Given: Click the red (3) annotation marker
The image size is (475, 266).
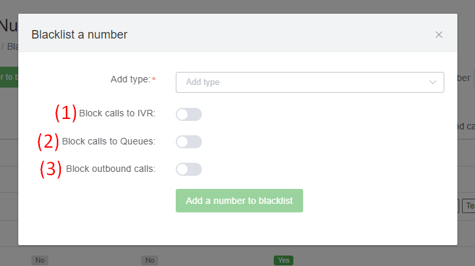Looking at the screenshot, I should point(51,169).
